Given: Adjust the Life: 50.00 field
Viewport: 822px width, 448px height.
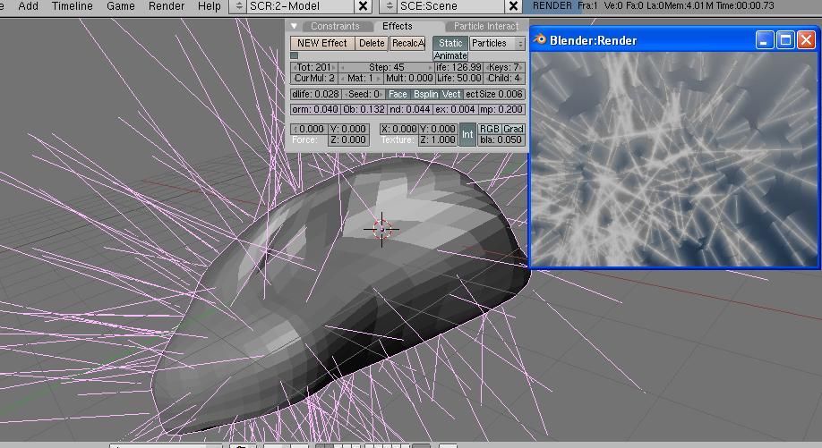Looking at the screenshot, I should pos(458,79).
